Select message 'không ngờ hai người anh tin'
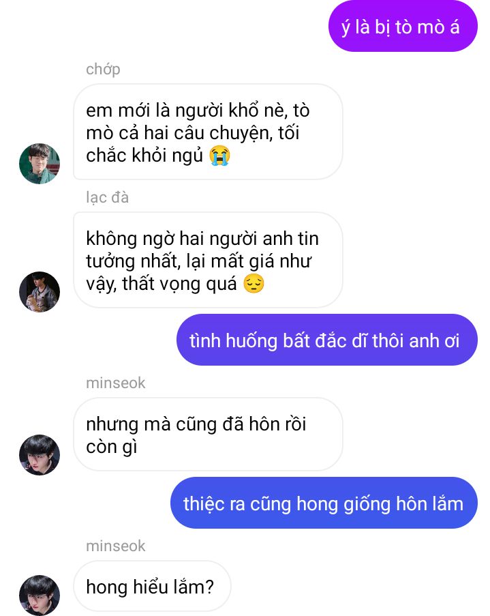490x616 pixels. tap(208, 260)
